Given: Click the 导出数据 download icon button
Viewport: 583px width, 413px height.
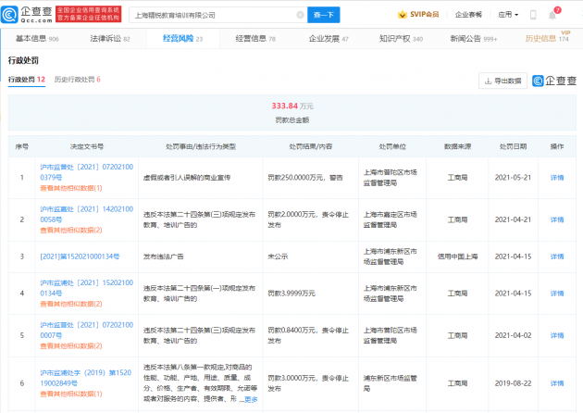Looking at the screenshot, I should click(502, 81).
